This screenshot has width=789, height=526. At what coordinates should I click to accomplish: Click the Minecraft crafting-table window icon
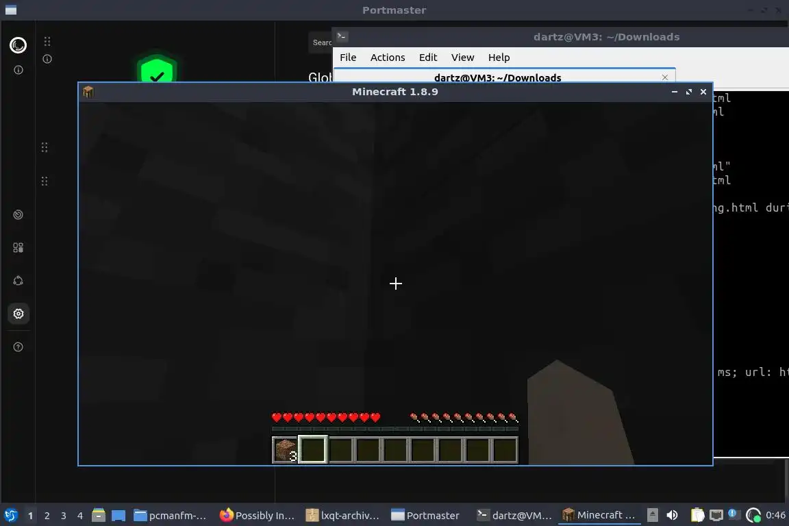[x=88, y=92]
